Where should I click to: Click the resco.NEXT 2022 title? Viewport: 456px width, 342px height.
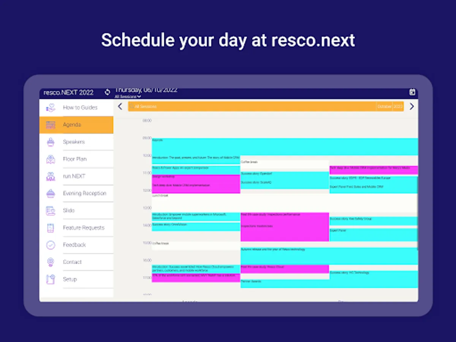(x=68, y=93)
